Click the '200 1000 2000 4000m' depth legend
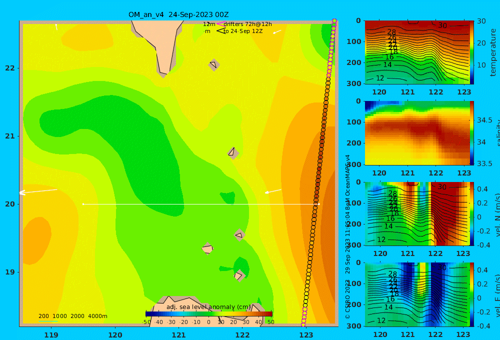The height and width of the screenshot is (340, 500). [x=72, y=316]
